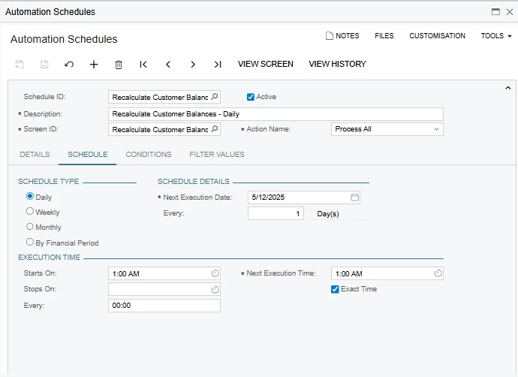This screenshot has width=518, height=377.
Task: Undo changes with the Cancel arrow icon
Action: click(x=69, y=64)
